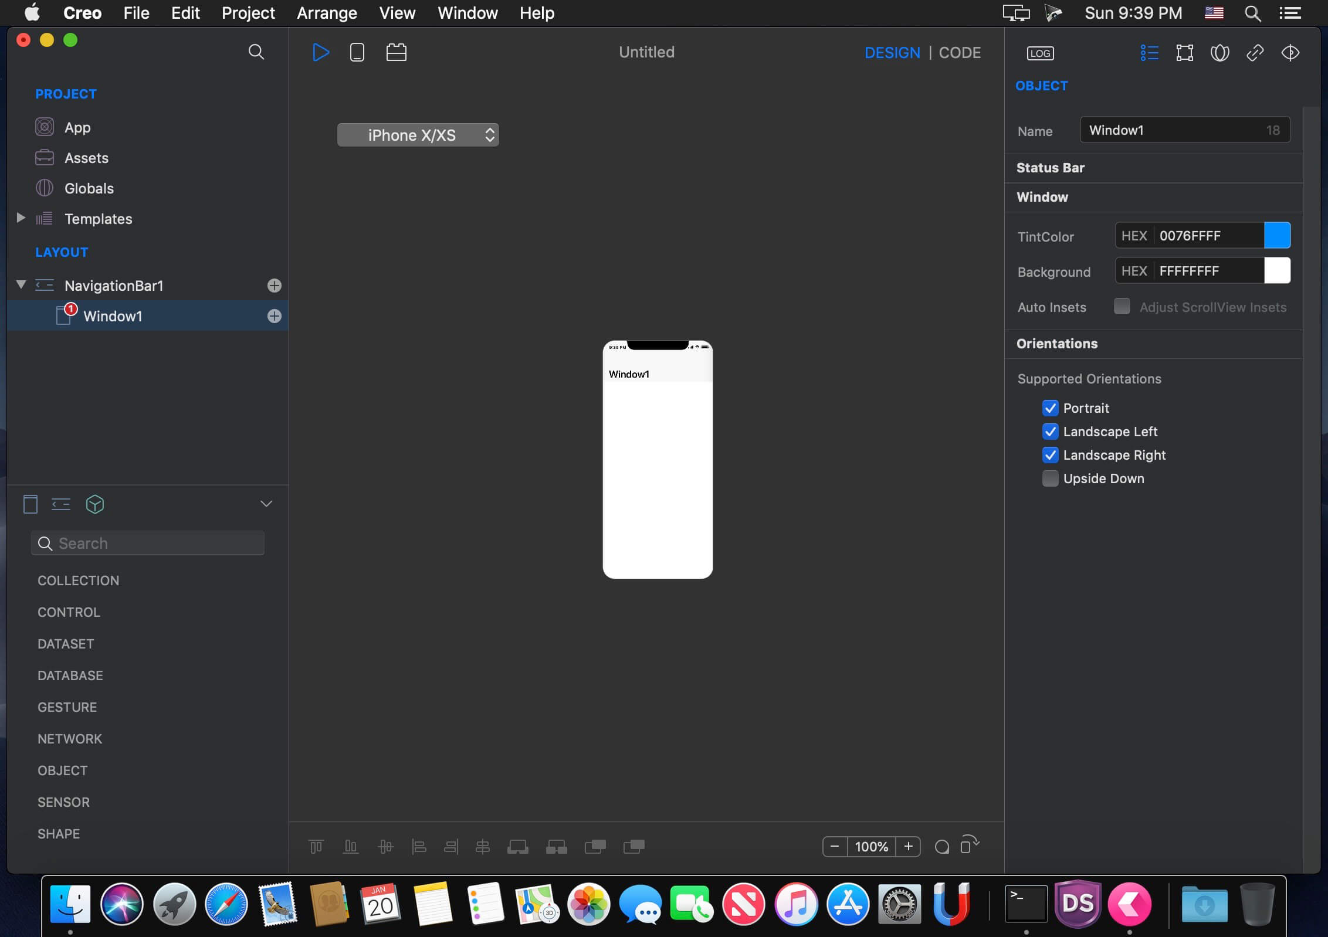The height and width of the screenshot is (937, 1328).
Task: Open System Preferences from the dock
Action: point(899,904)
